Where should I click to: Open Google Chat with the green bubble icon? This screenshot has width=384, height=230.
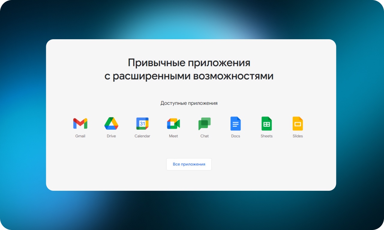[204, 123]
